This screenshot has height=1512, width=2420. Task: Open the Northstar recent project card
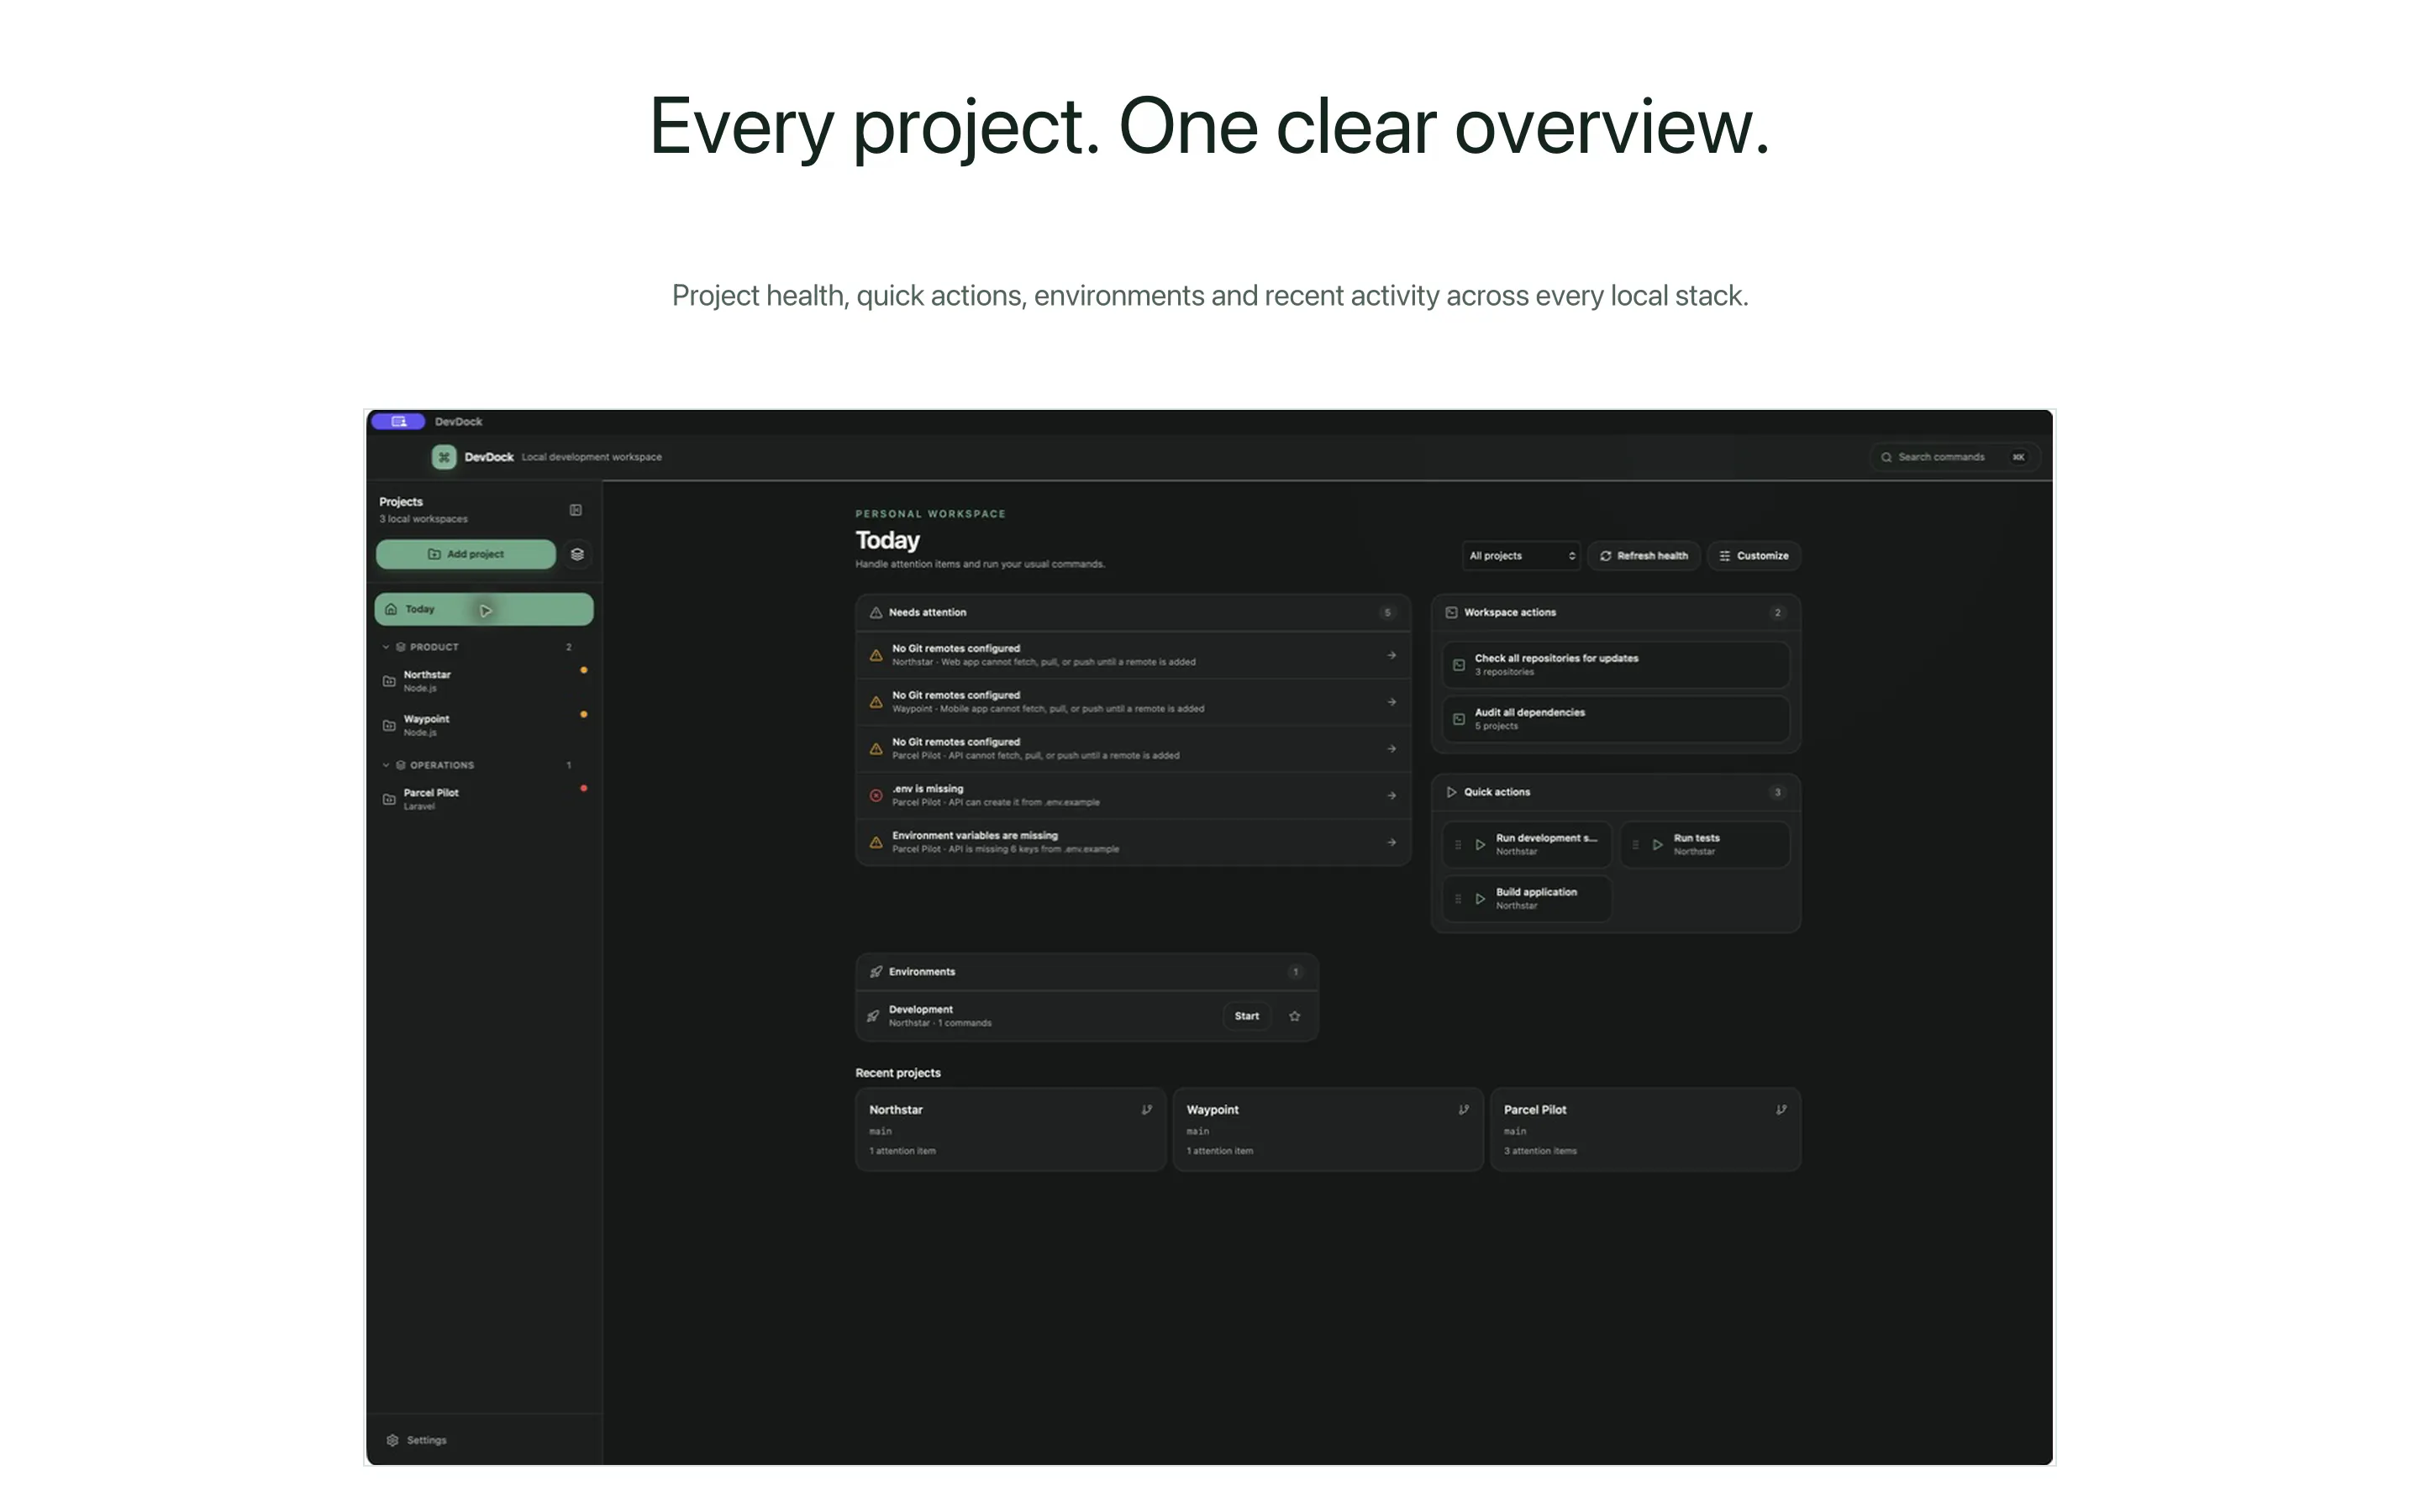point(1010,1129)
